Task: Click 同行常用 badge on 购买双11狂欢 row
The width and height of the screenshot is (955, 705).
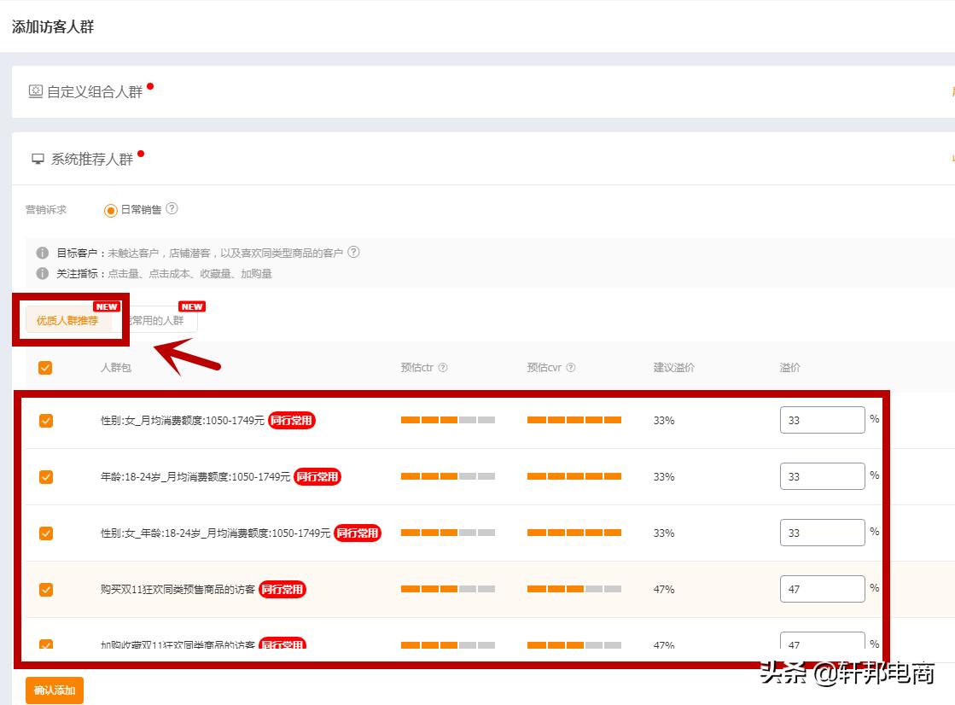Action: [x=282, y=589]
